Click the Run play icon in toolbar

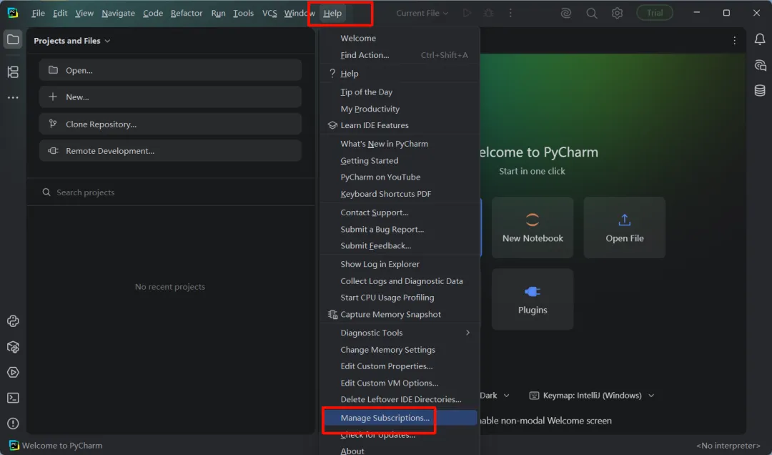(x=467, y=14)
